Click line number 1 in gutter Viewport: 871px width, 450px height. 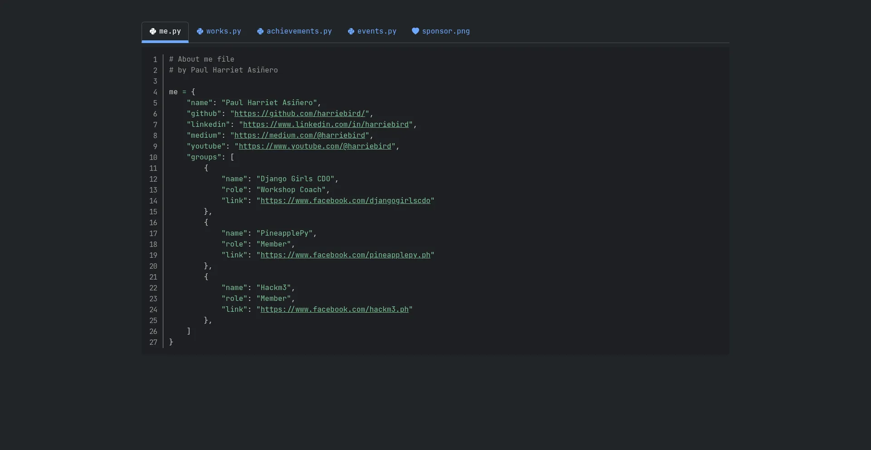coord(155,59)
